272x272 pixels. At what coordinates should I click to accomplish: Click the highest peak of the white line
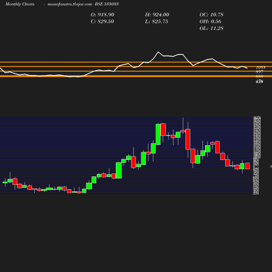[x=158, y=52]
